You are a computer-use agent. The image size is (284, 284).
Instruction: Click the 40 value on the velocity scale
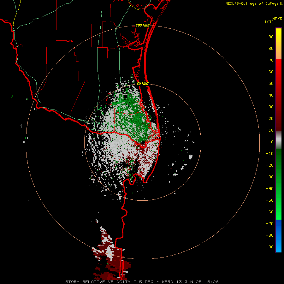point(271,95)
